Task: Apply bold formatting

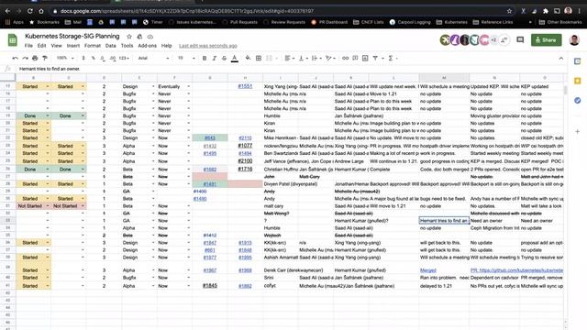Action: (205, 58)
